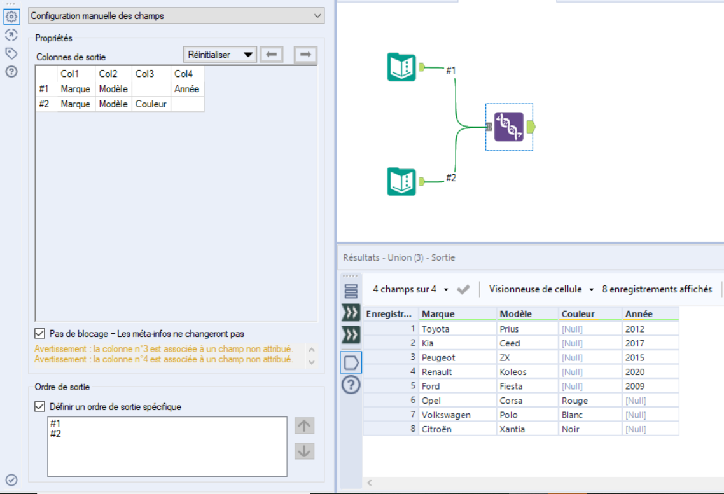Select the top Input Data tool on the canvas
Image resolution: width=724 pixels, height=494 pixels.
(x=403, y=66)
